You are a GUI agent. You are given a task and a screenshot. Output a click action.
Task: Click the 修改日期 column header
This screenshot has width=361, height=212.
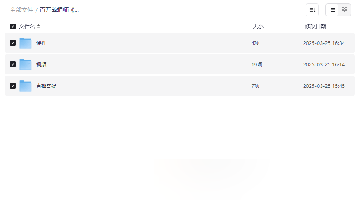click(x=315, y=26)
